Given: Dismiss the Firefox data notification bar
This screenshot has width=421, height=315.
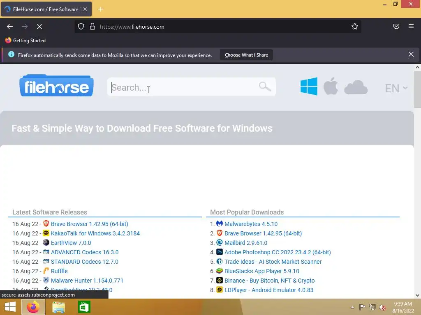Looking at the screenshot, I should [411, 55].
